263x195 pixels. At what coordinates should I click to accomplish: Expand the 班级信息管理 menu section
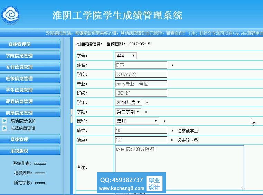click(x=30, y=78)
